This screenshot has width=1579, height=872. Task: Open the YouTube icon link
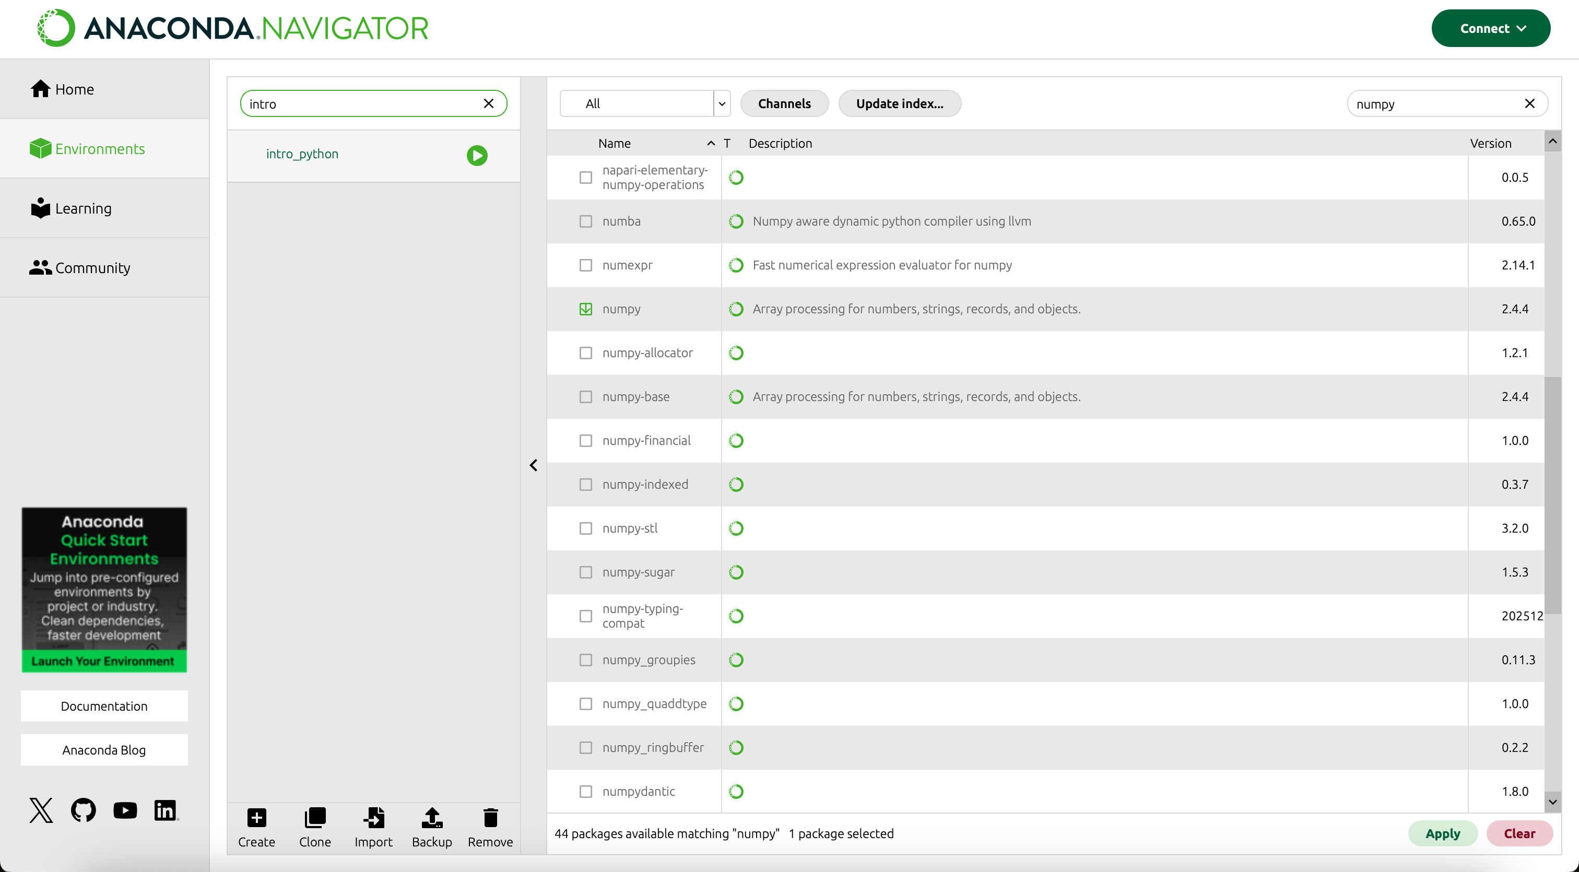(125, 810)
